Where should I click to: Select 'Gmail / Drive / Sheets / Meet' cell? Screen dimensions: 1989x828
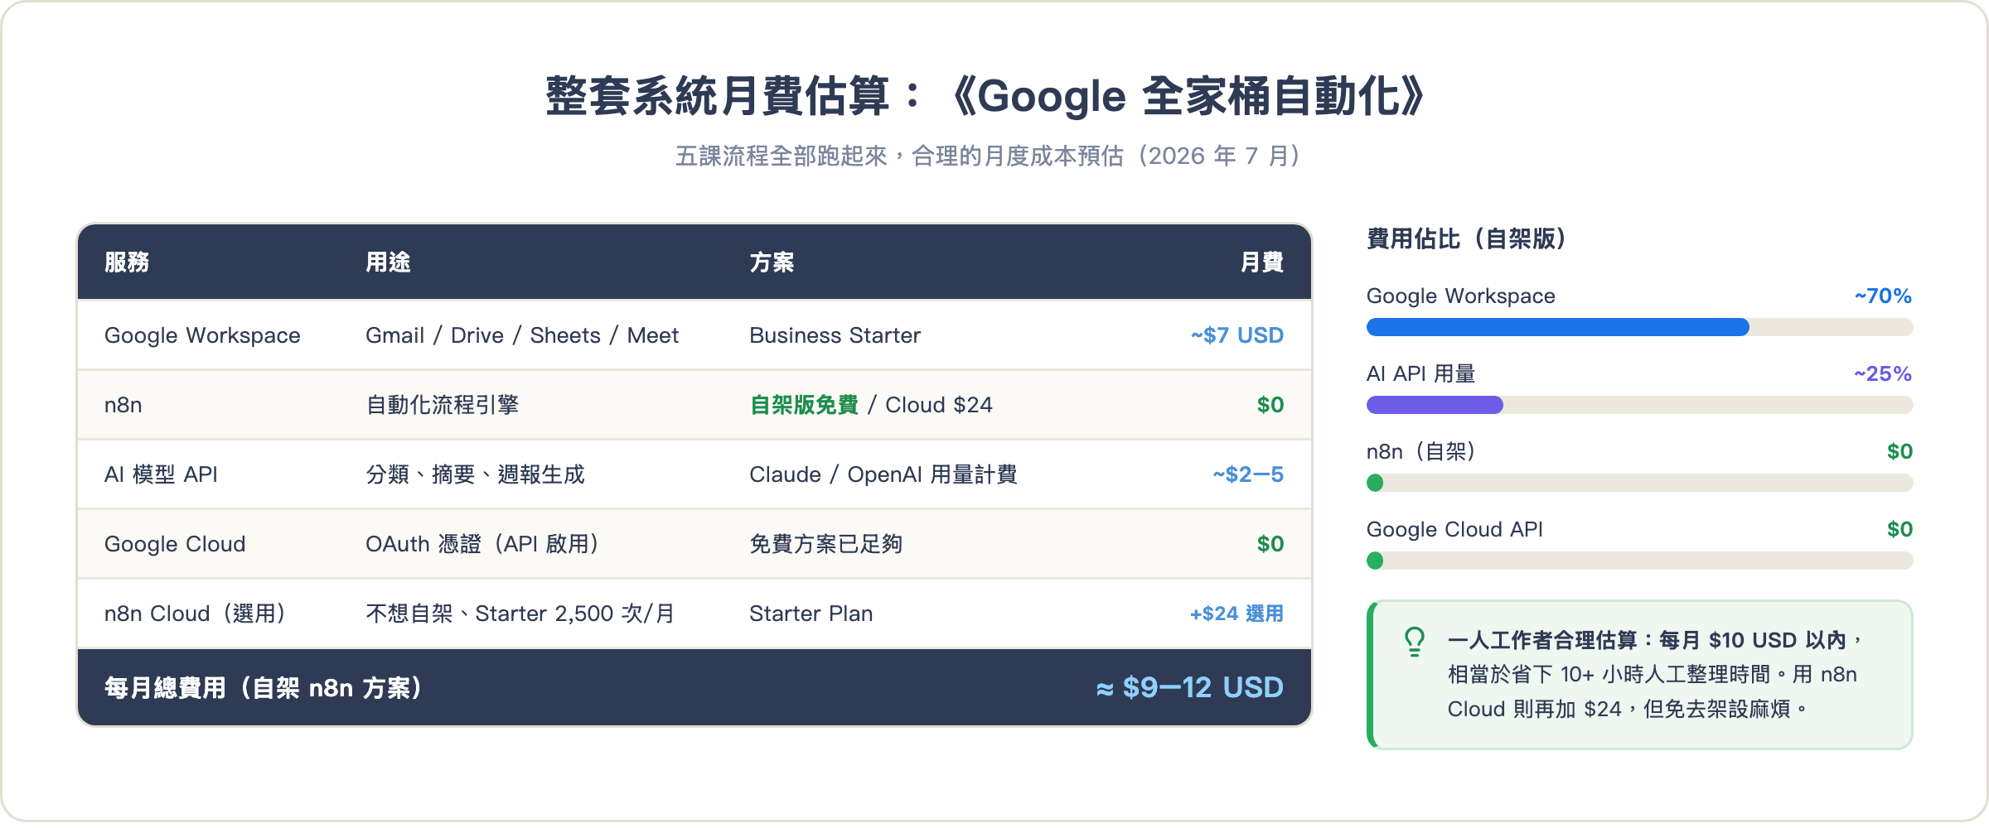point(522,335)
